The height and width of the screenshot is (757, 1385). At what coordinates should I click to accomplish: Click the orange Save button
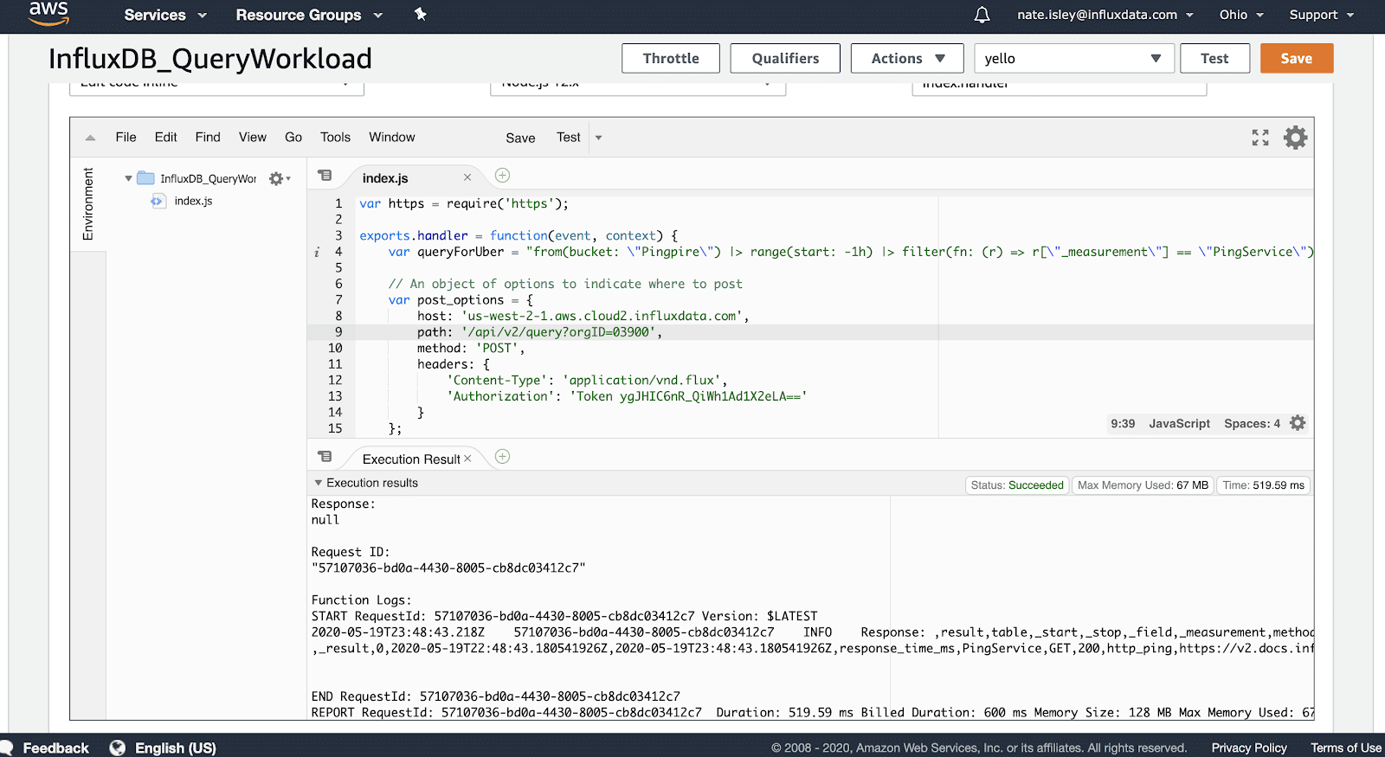coord(1297,58)
